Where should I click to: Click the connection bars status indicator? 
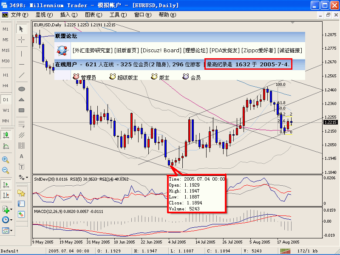(285, 251)
